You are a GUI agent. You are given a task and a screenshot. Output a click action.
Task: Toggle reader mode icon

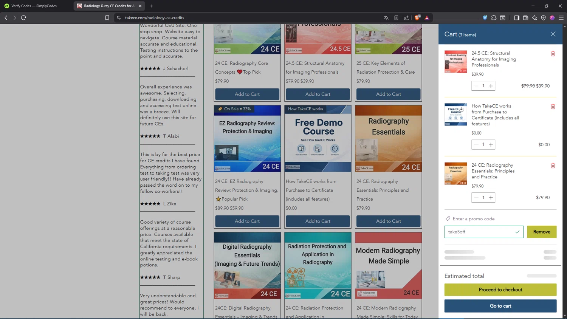[x=396, y=18]
